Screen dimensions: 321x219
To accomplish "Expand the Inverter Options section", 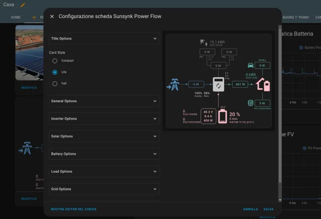I will pos(104,119).
